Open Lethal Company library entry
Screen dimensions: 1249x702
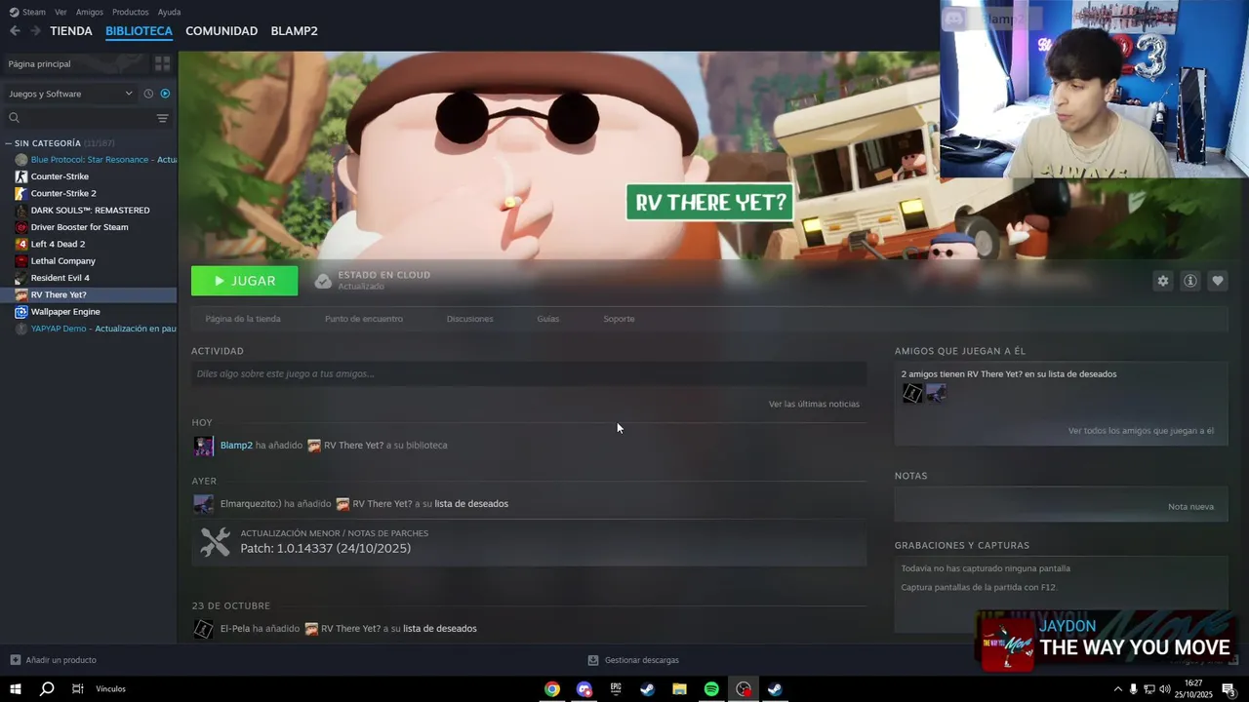[63, 261]
